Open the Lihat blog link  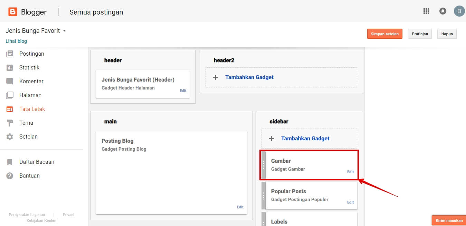coord(16,41)
